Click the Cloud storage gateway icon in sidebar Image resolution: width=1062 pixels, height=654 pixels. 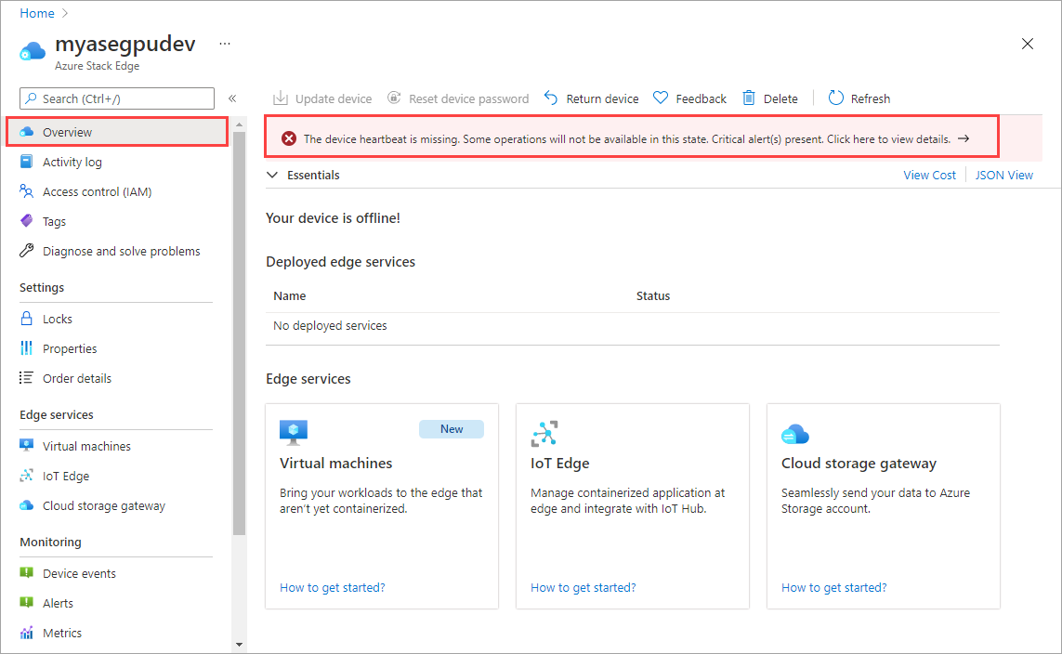(x=26, y=505)
